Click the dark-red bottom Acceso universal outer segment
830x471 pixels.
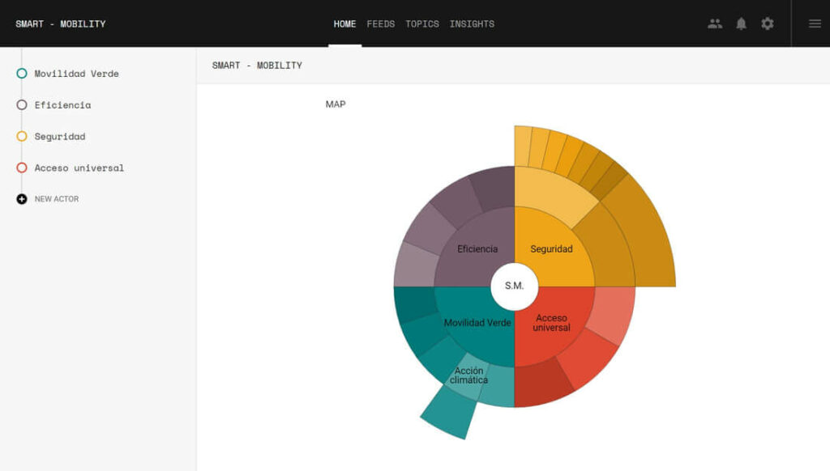[x=541, y=384]
